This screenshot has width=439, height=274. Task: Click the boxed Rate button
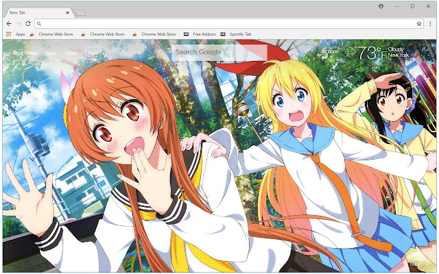(x=93, y=53)
